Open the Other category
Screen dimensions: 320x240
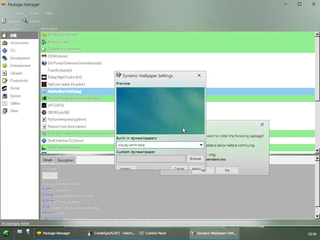coord(19,111)
